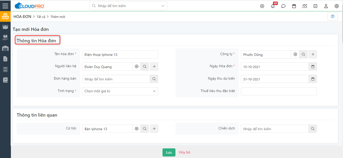Open Ngày Hóa đơn calendar picker

click(313, 66)
